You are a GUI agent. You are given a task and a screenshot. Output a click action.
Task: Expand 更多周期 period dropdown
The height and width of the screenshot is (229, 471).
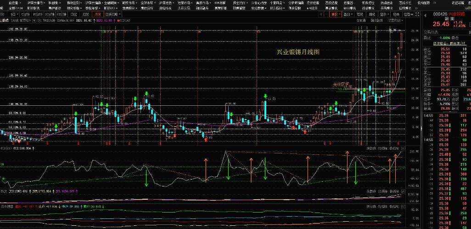tap(113, 14)
